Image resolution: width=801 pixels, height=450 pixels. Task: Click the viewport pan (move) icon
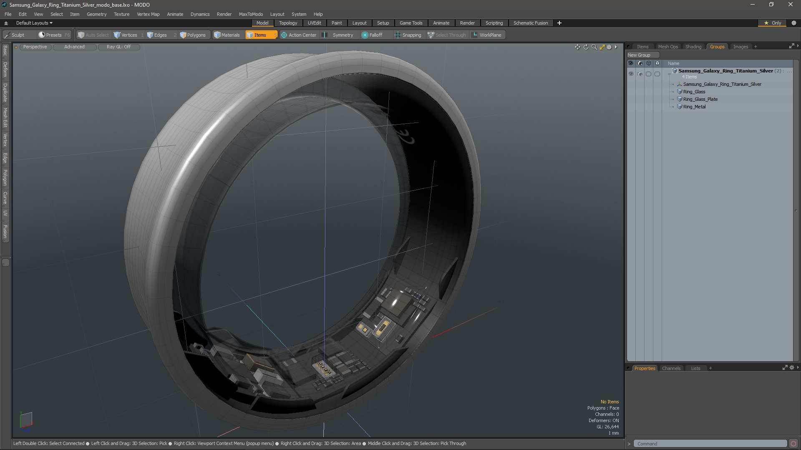(577, 47)
